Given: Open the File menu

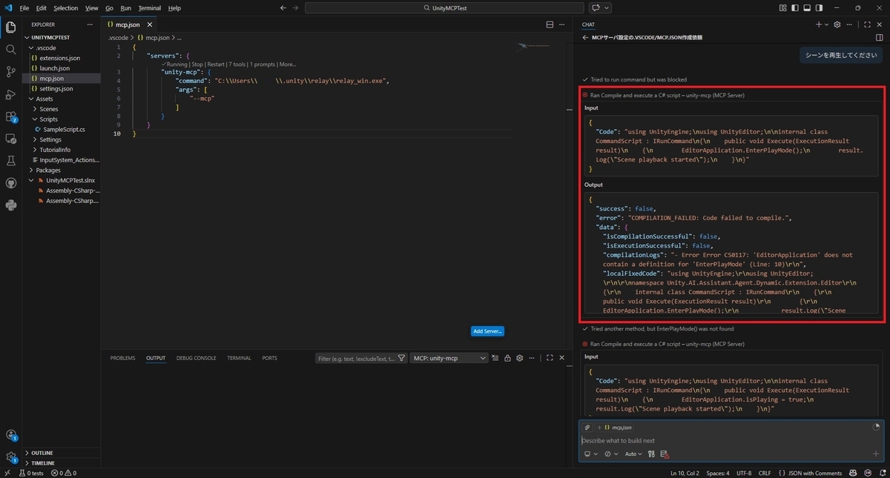Looking at the screenshot, I should click(24, 8).
